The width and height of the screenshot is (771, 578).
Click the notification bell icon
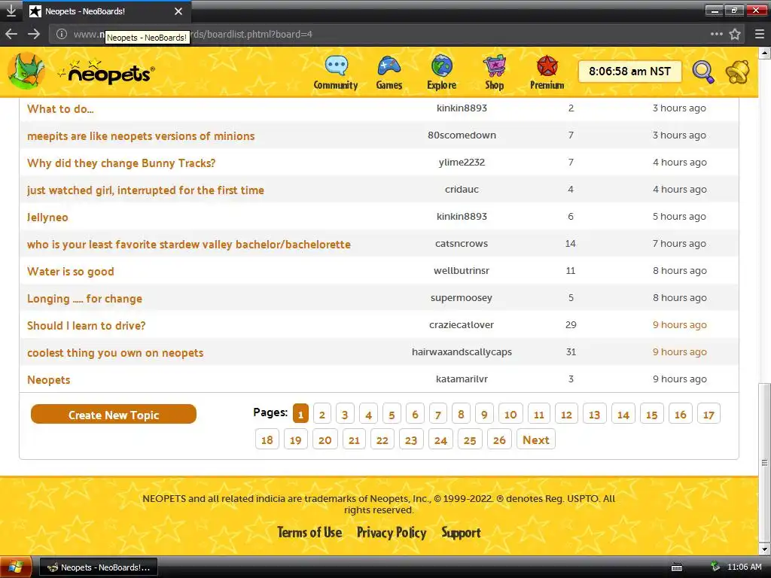pos(737,72)
